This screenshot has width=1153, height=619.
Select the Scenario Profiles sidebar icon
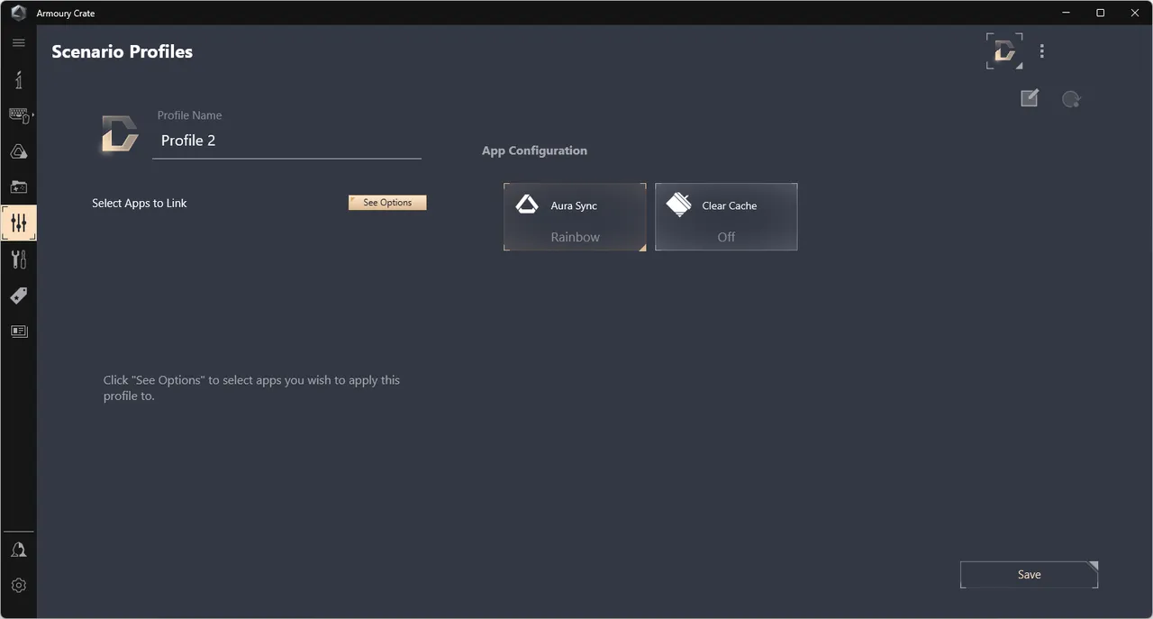[19, 223]
